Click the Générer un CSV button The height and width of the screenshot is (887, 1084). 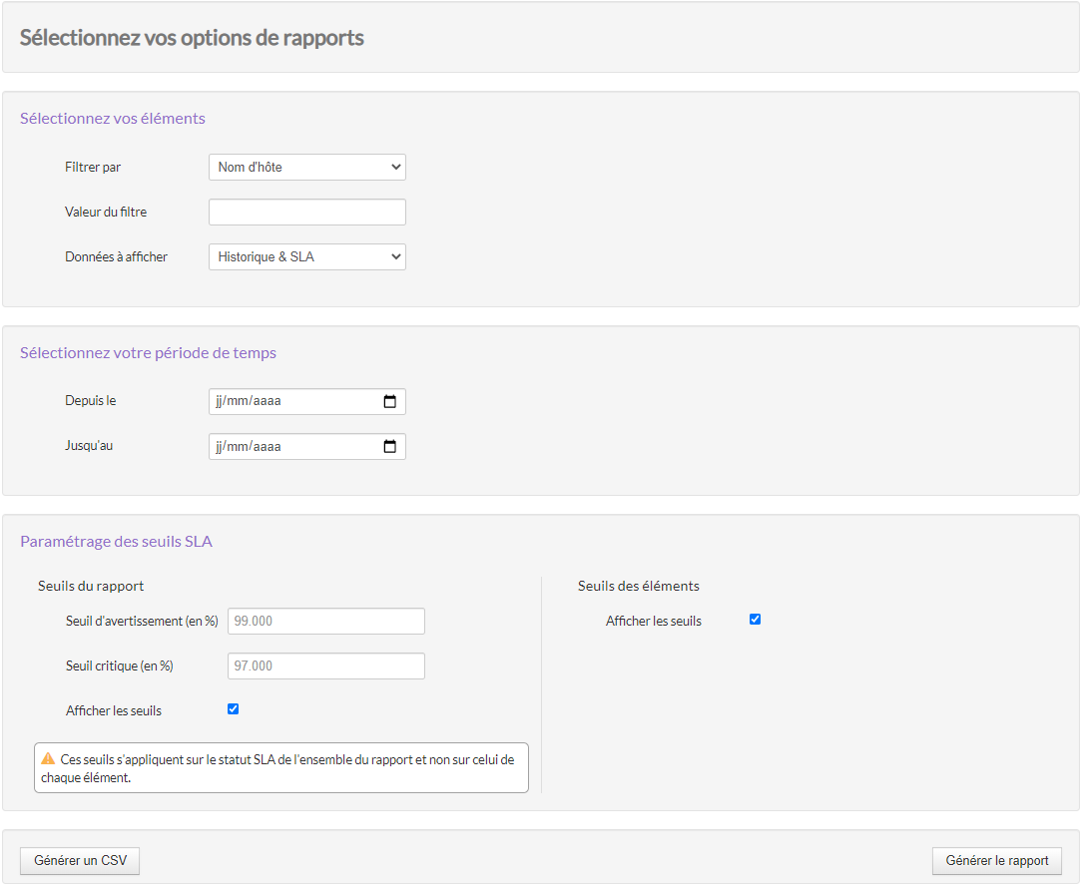pos(80,861)
